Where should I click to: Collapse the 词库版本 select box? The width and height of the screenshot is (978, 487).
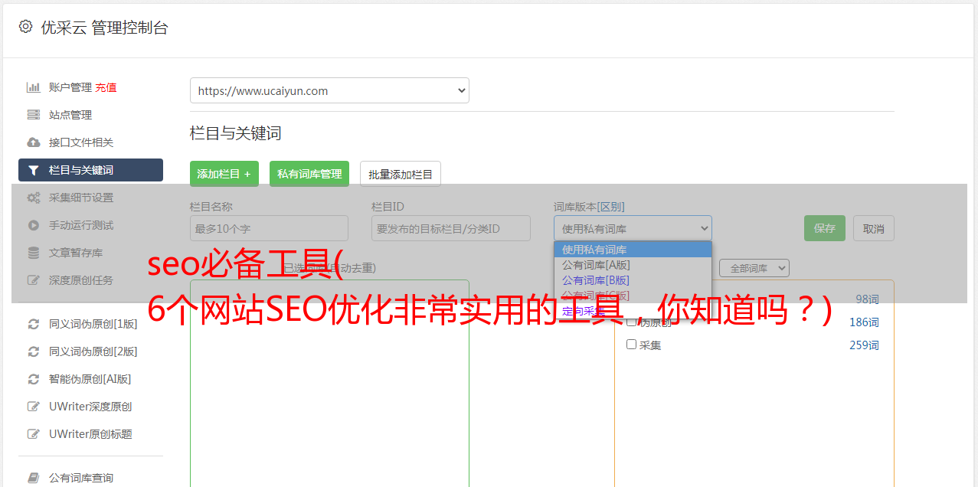pyautogui.click(x=633, y=228)
